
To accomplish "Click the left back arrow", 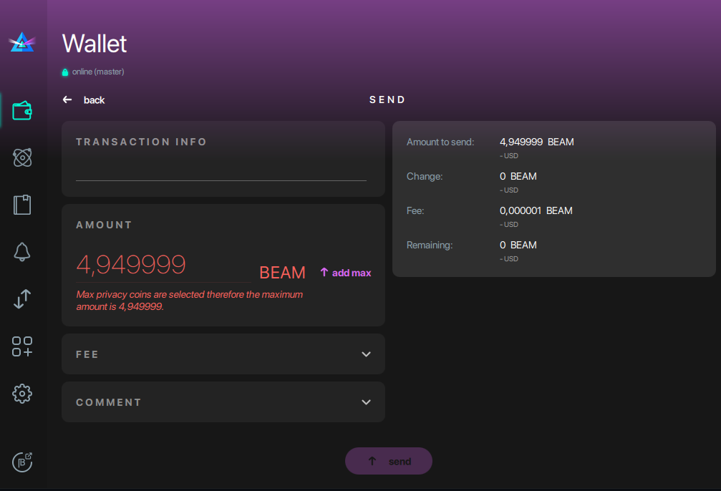I will click(x=68, y=99).
